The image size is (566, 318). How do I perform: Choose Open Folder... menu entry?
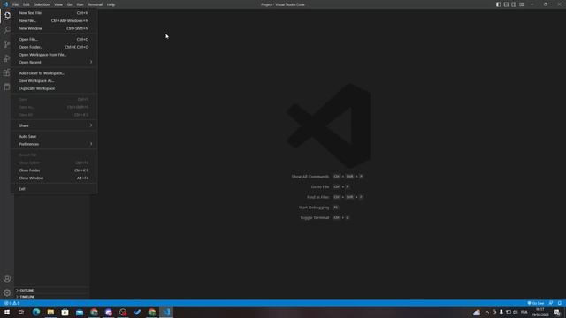54,47
